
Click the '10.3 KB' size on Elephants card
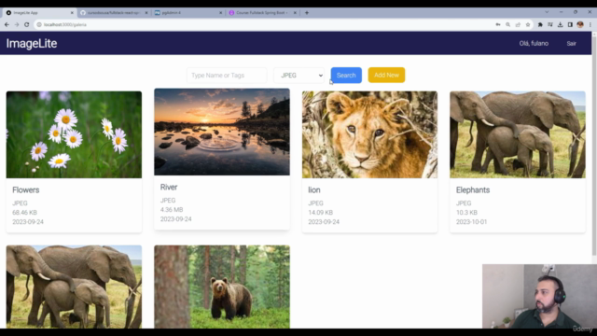[x=466, y=213]
